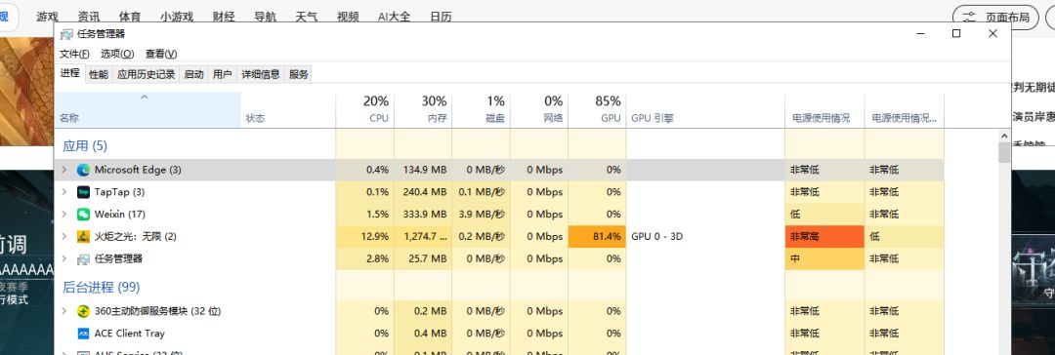
Task: Click the 任务管理器 row icon
Action: [83, 258]
